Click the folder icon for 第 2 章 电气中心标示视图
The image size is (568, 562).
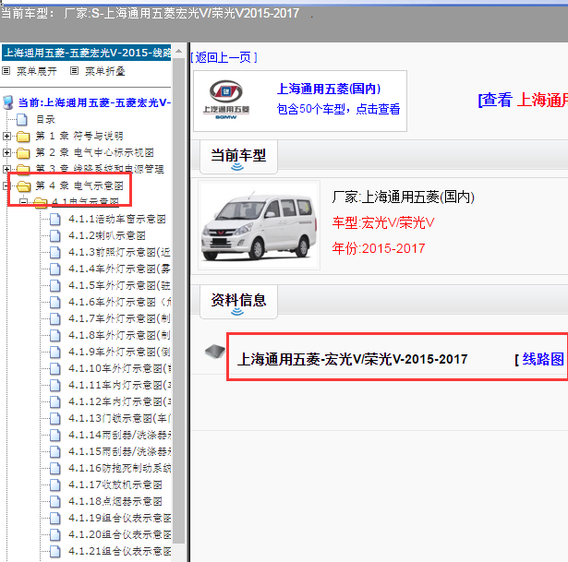23,152
